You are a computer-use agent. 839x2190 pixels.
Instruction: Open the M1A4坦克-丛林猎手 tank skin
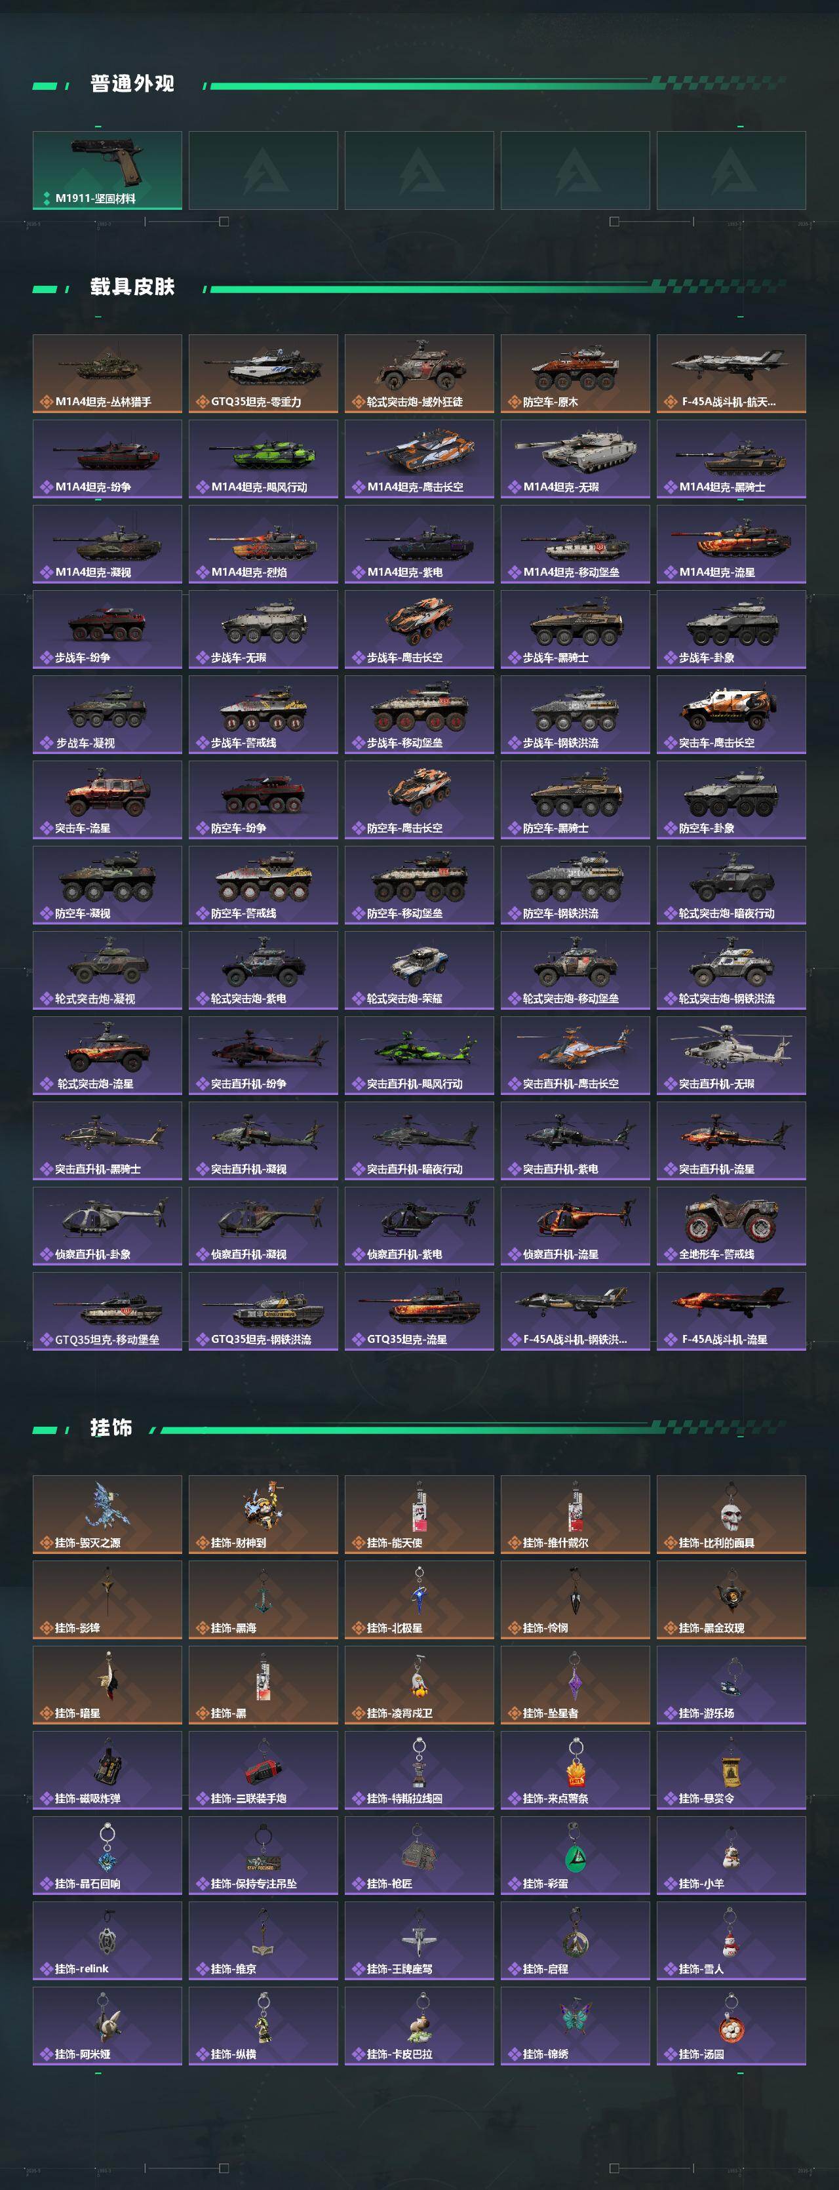point(107,373)
